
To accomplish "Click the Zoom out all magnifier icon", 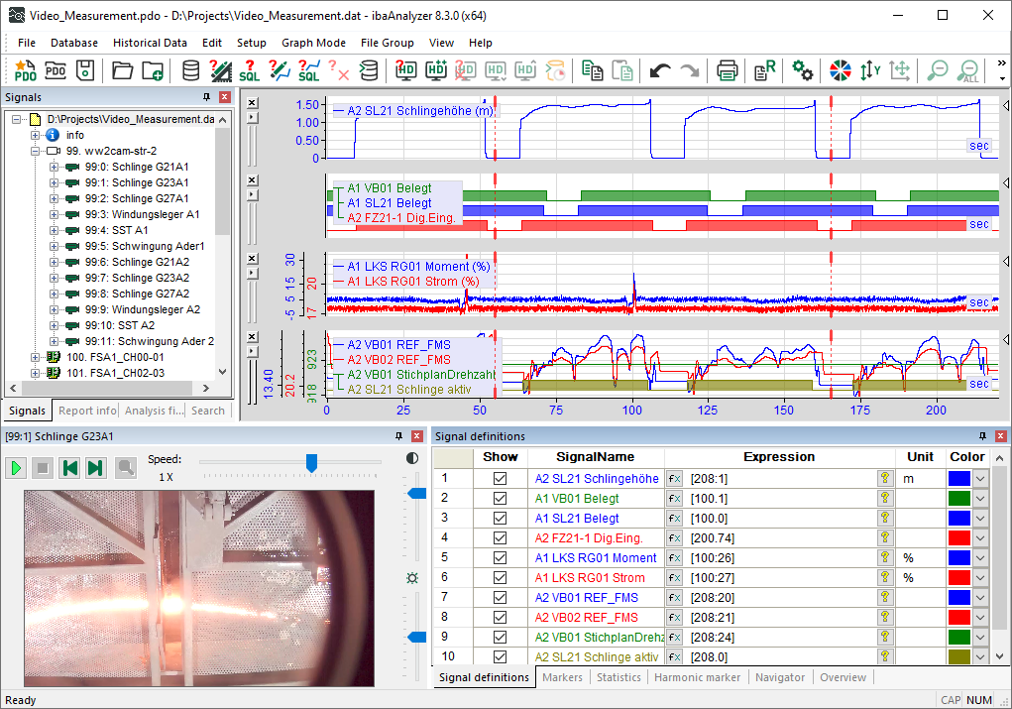I will (x=968, y=70).
